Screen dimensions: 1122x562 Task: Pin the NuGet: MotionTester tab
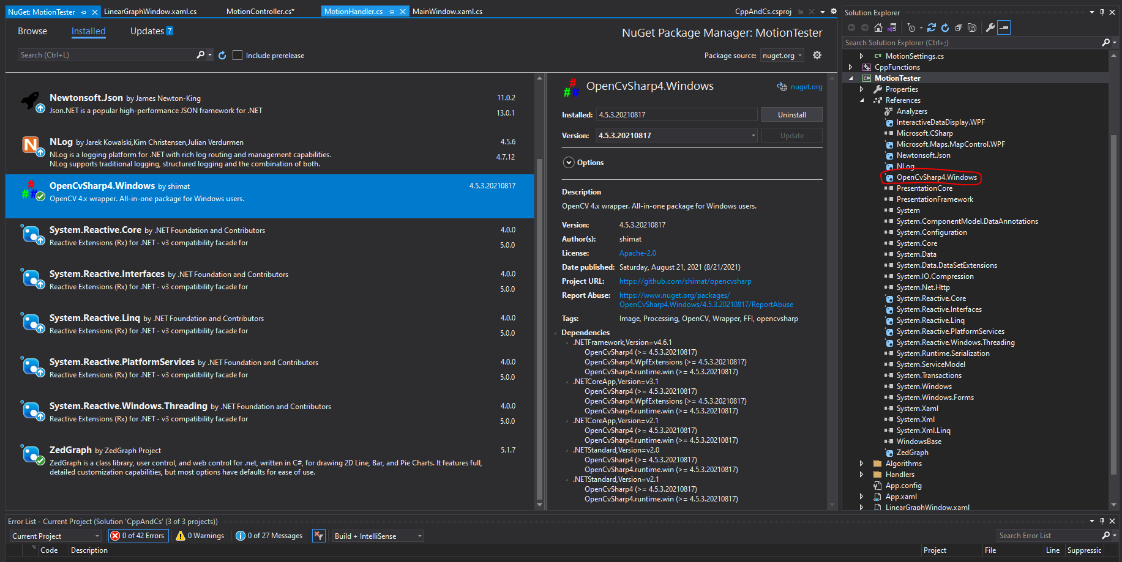84,12
